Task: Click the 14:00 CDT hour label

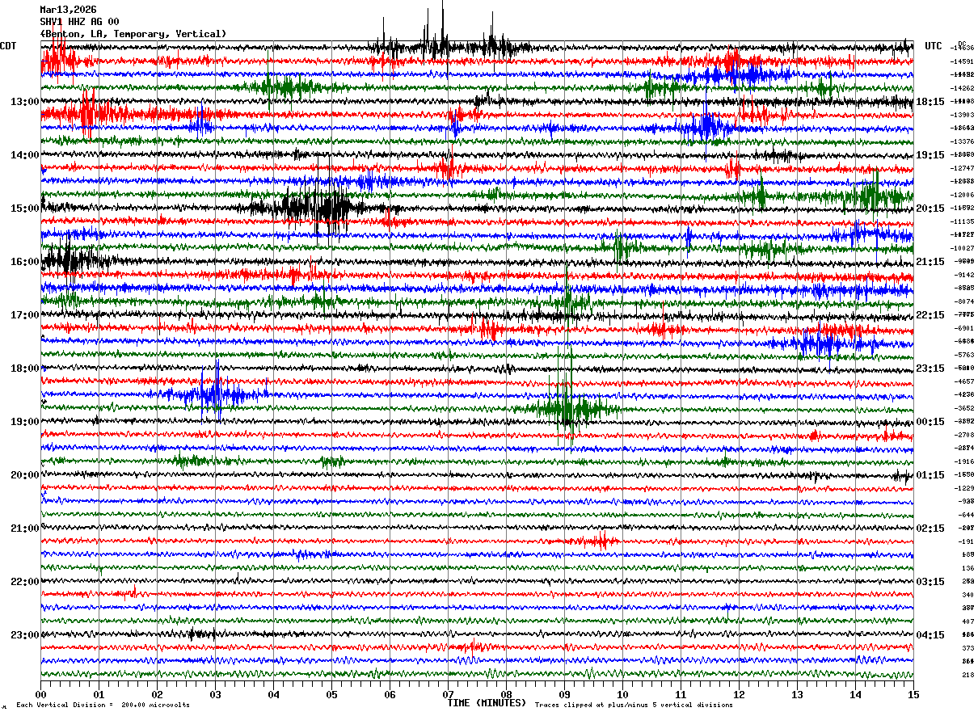Action: pyautogui.click(x=25, y=155)
